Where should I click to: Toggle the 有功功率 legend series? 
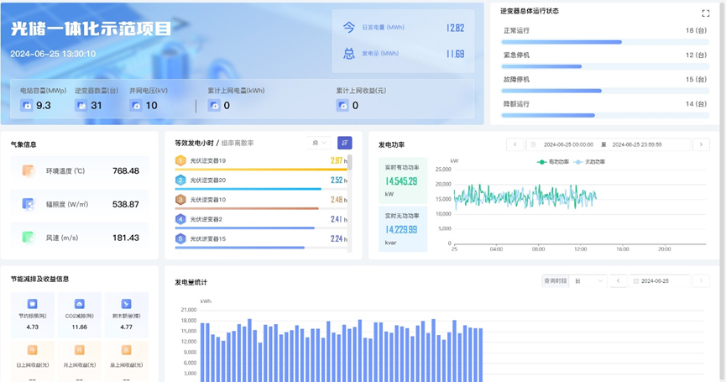click(553, 162)
